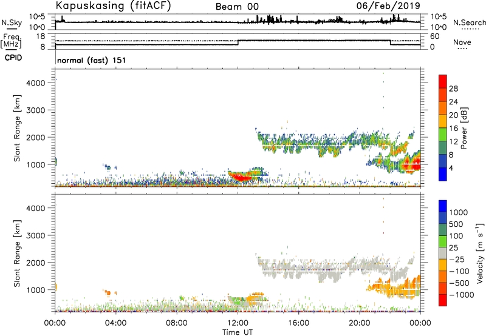The height and width of the screenshot is (336, 486).
Task: Click the Time UT axis title
Action: (x=238, y=332)
